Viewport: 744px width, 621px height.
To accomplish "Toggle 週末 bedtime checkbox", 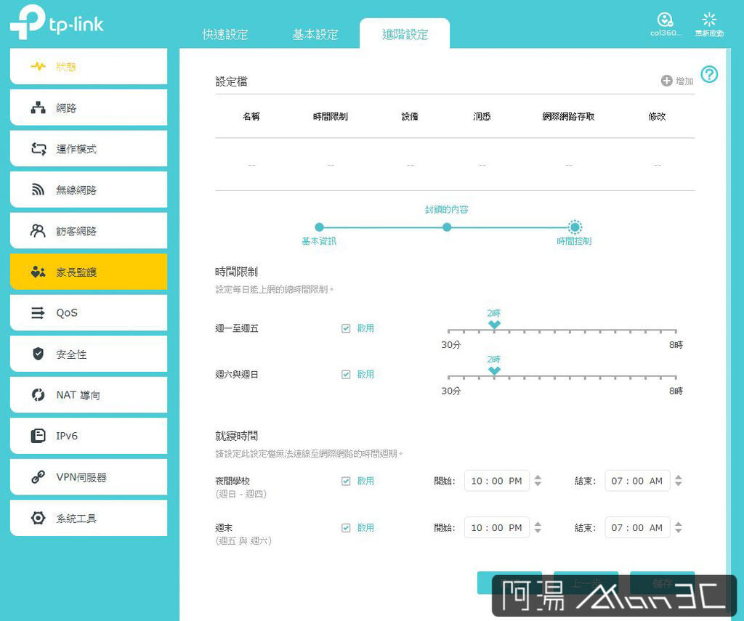I will (x=346, y=528).
